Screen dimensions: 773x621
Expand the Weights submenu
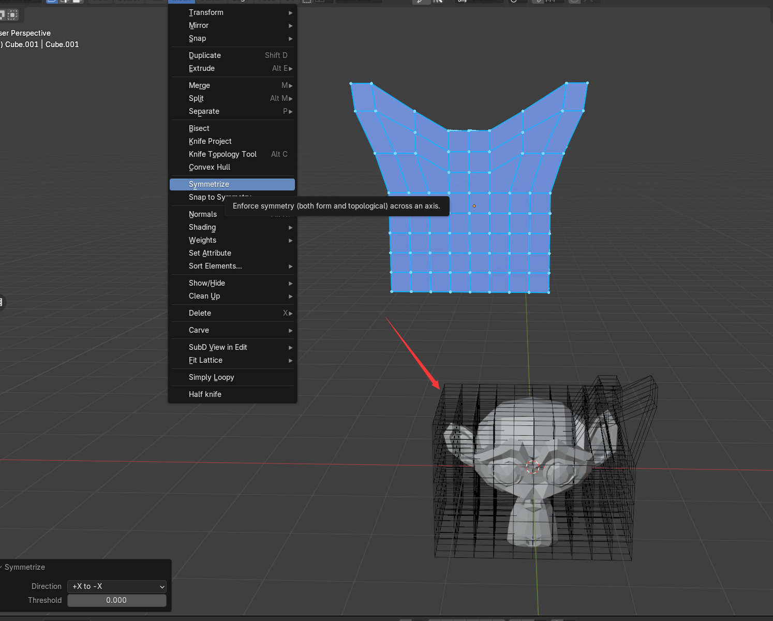pos(232,240)
